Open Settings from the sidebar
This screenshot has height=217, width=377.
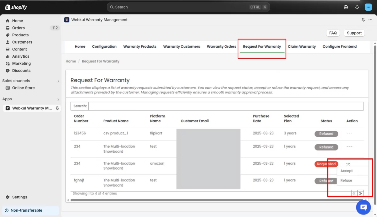tap(19, 197)
